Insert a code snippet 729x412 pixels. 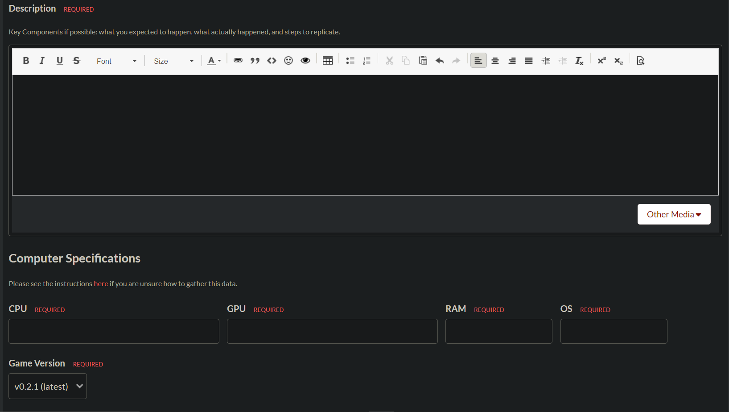pyautogui.click(x=272, y=61)
